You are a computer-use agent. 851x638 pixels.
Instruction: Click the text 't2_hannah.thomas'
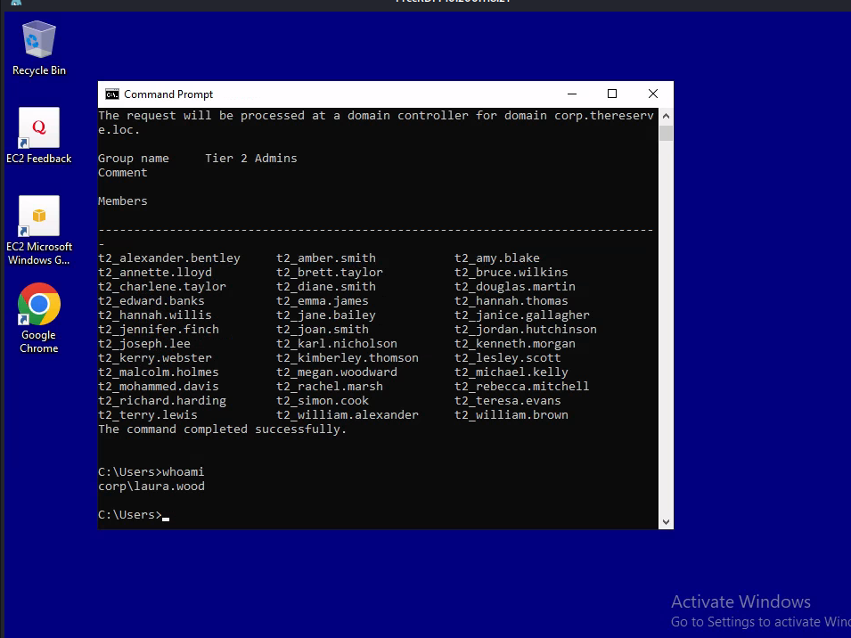[511, 301]
